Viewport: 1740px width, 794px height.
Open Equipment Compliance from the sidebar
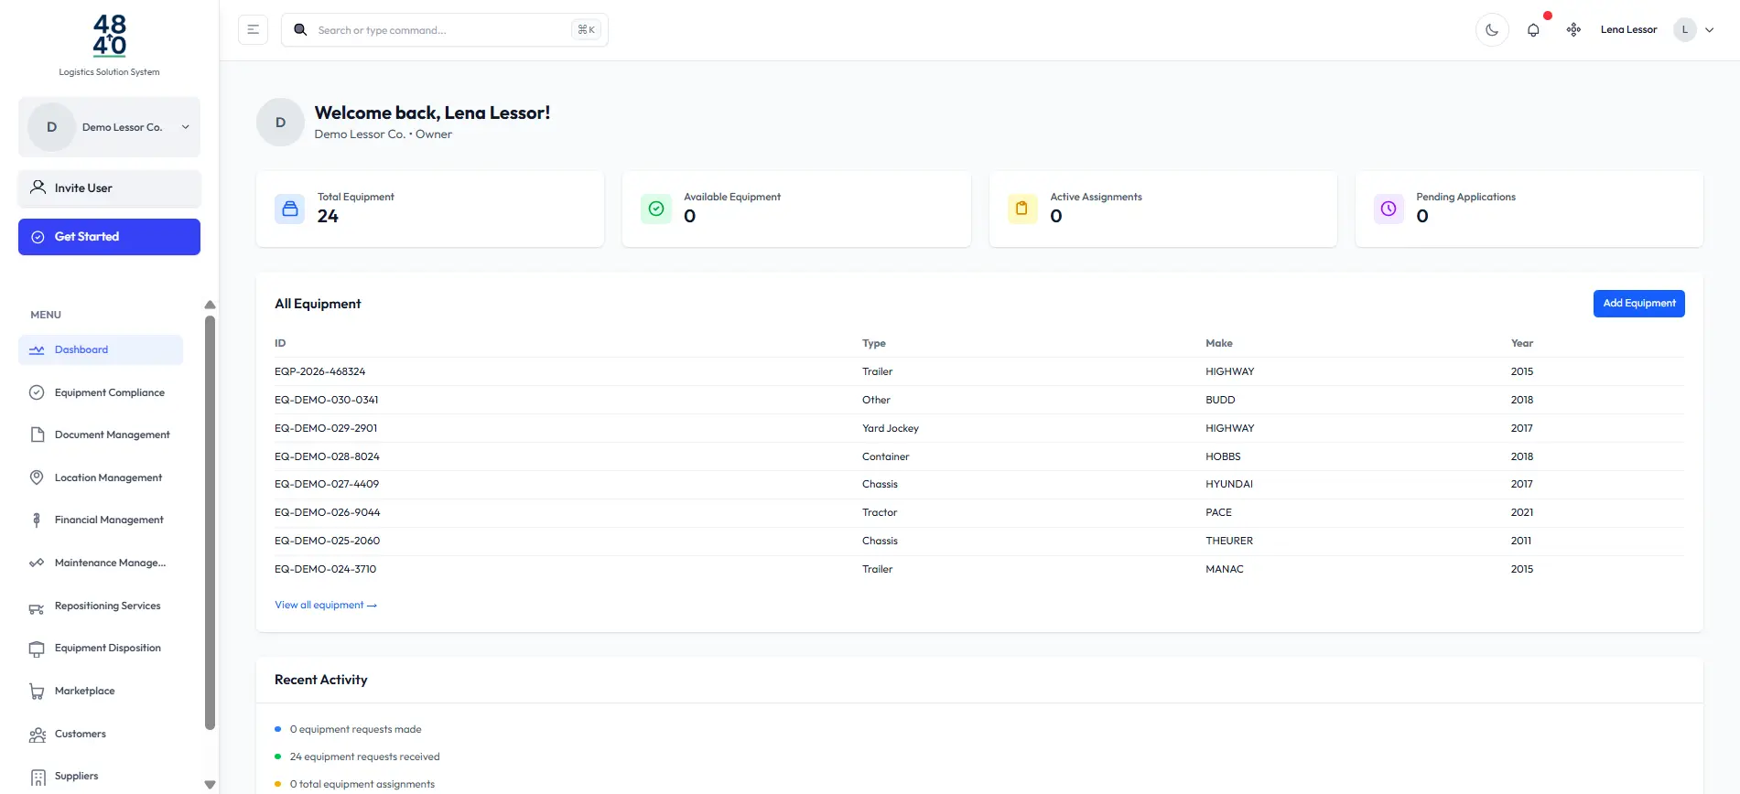pos(109,392)
